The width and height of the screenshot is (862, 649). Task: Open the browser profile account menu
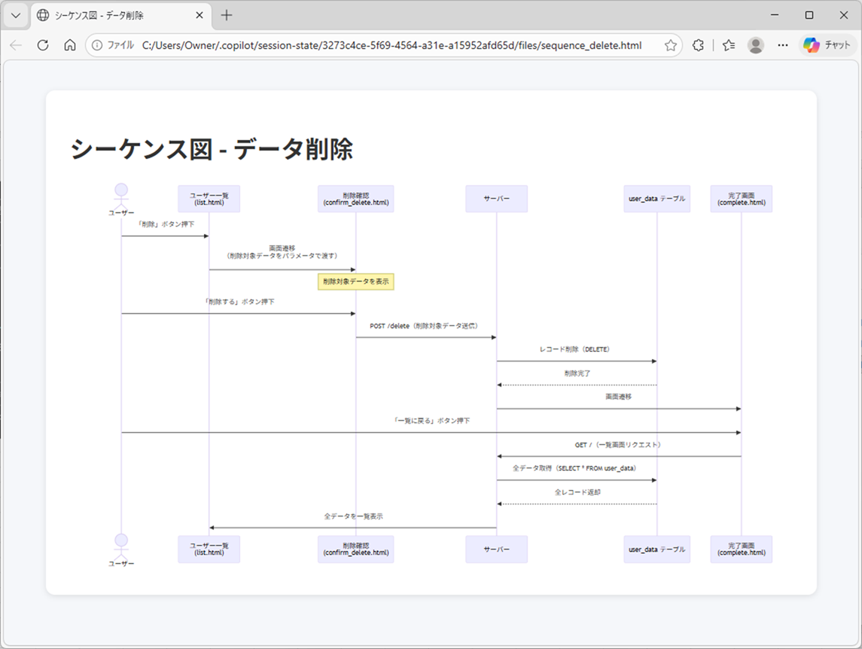755,45
